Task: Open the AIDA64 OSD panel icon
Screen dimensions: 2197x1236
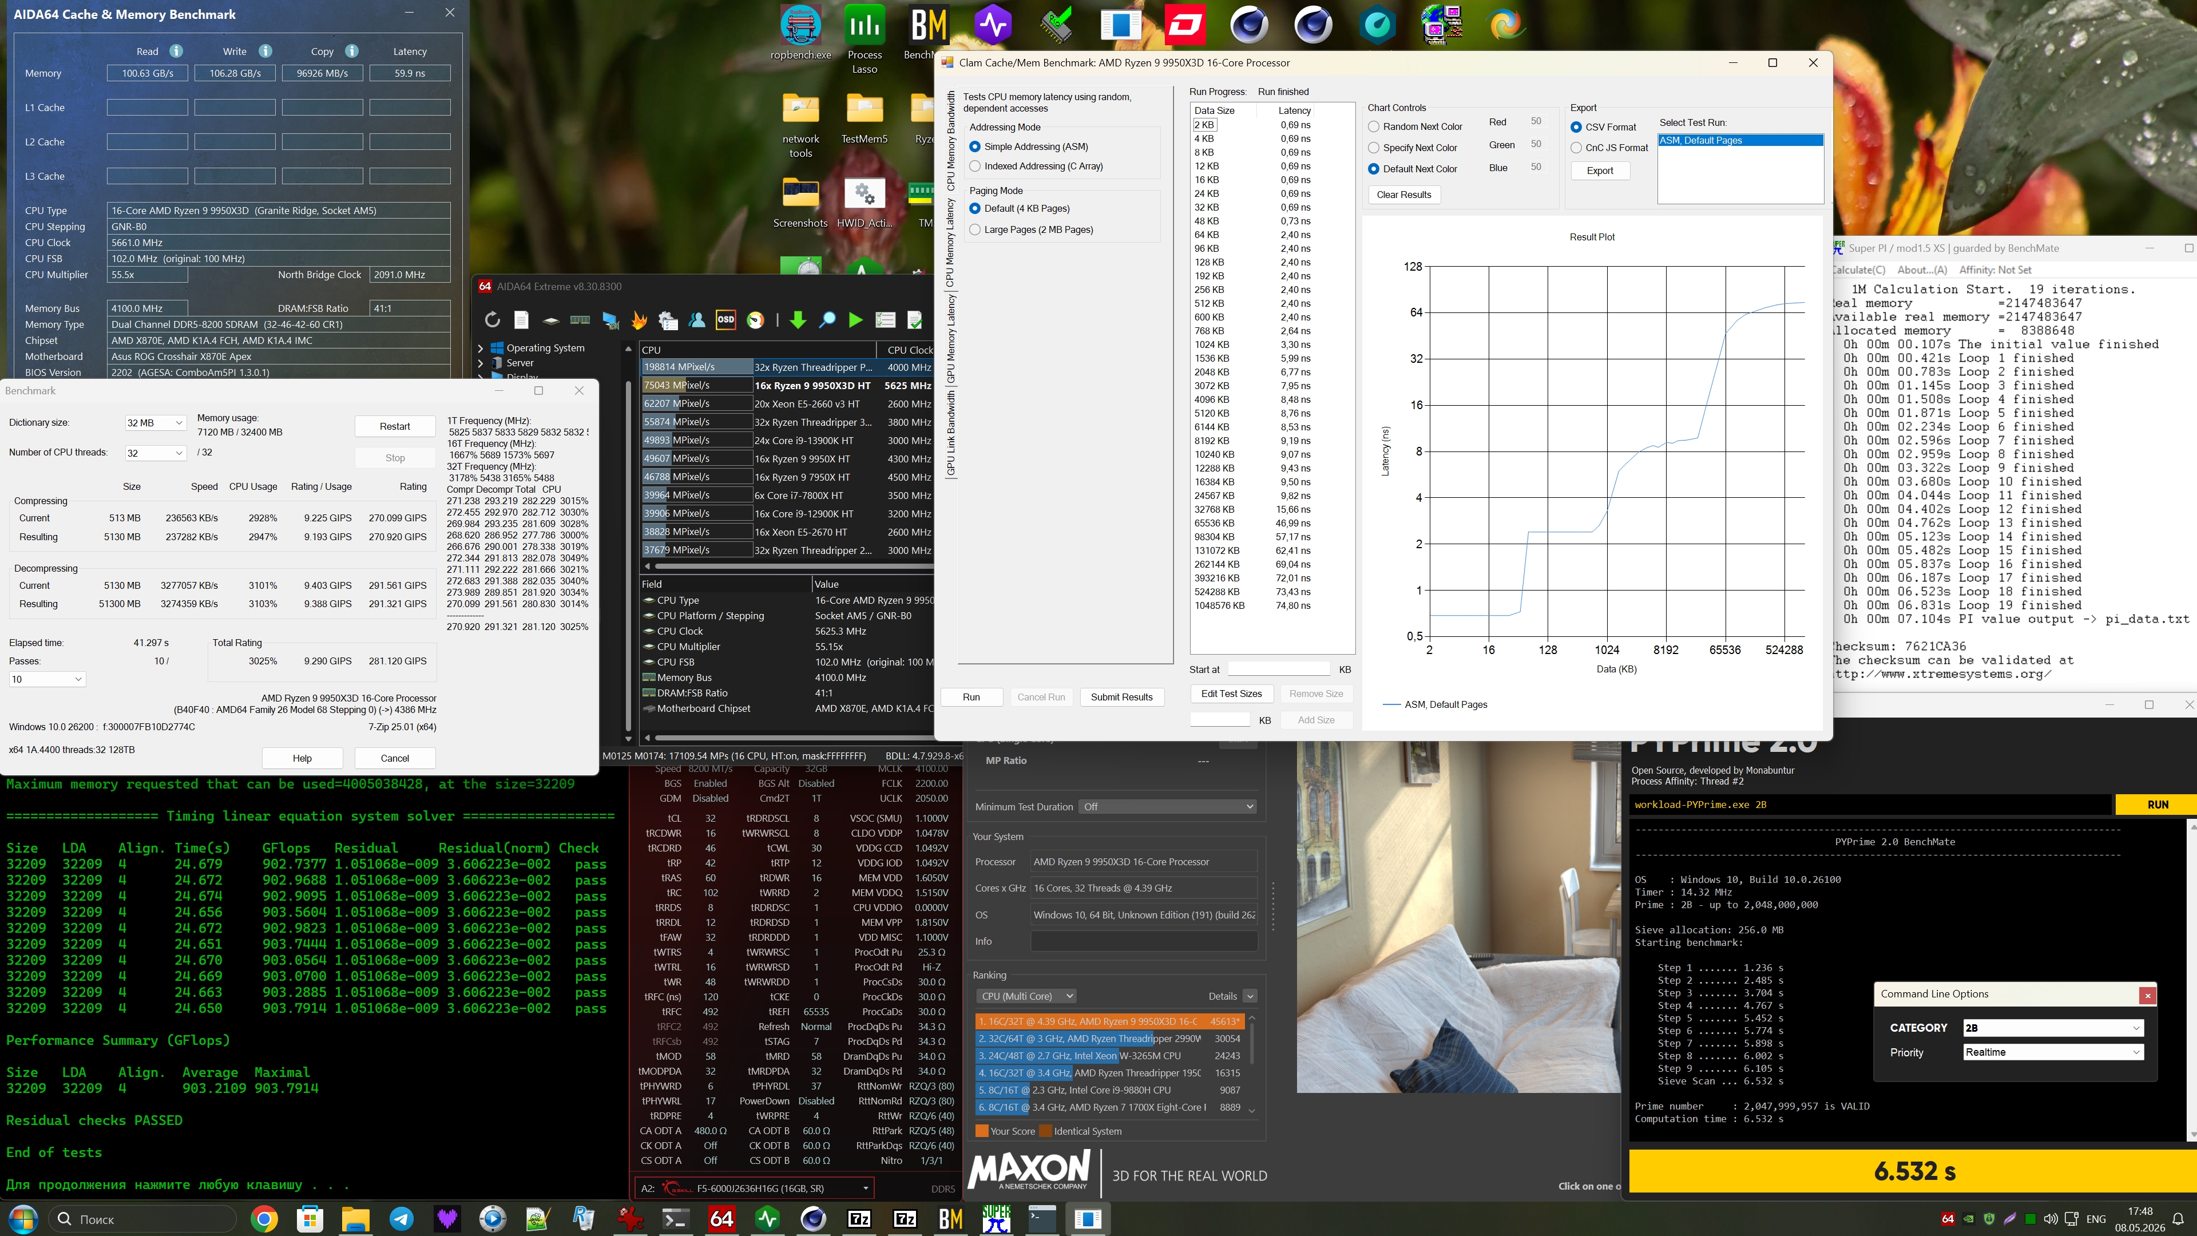Action: 726,320
